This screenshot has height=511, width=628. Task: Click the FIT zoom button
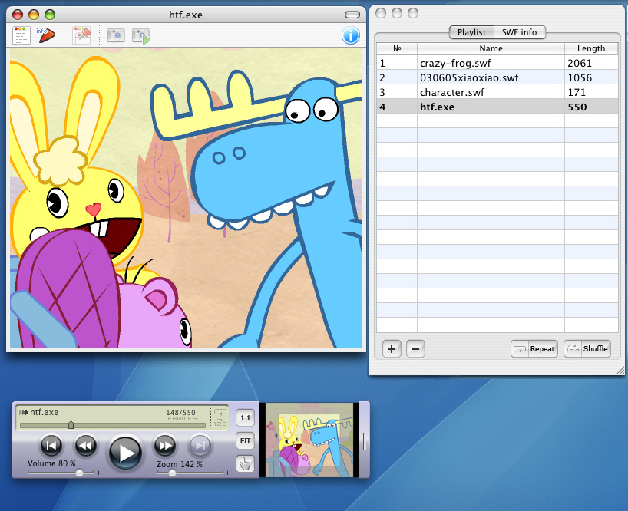click(245, 441)
